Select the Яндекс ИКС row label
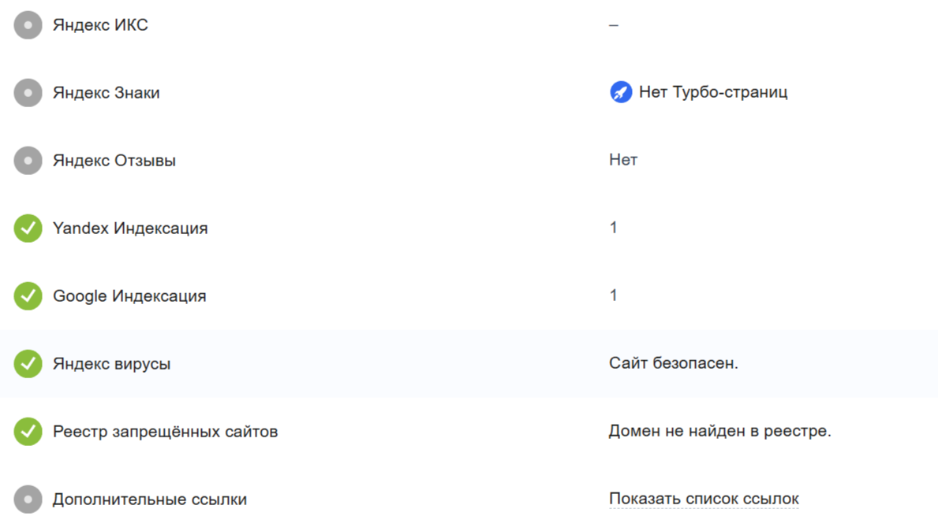The height and width of the screenshot is (520, 938). tap(100, 25)
